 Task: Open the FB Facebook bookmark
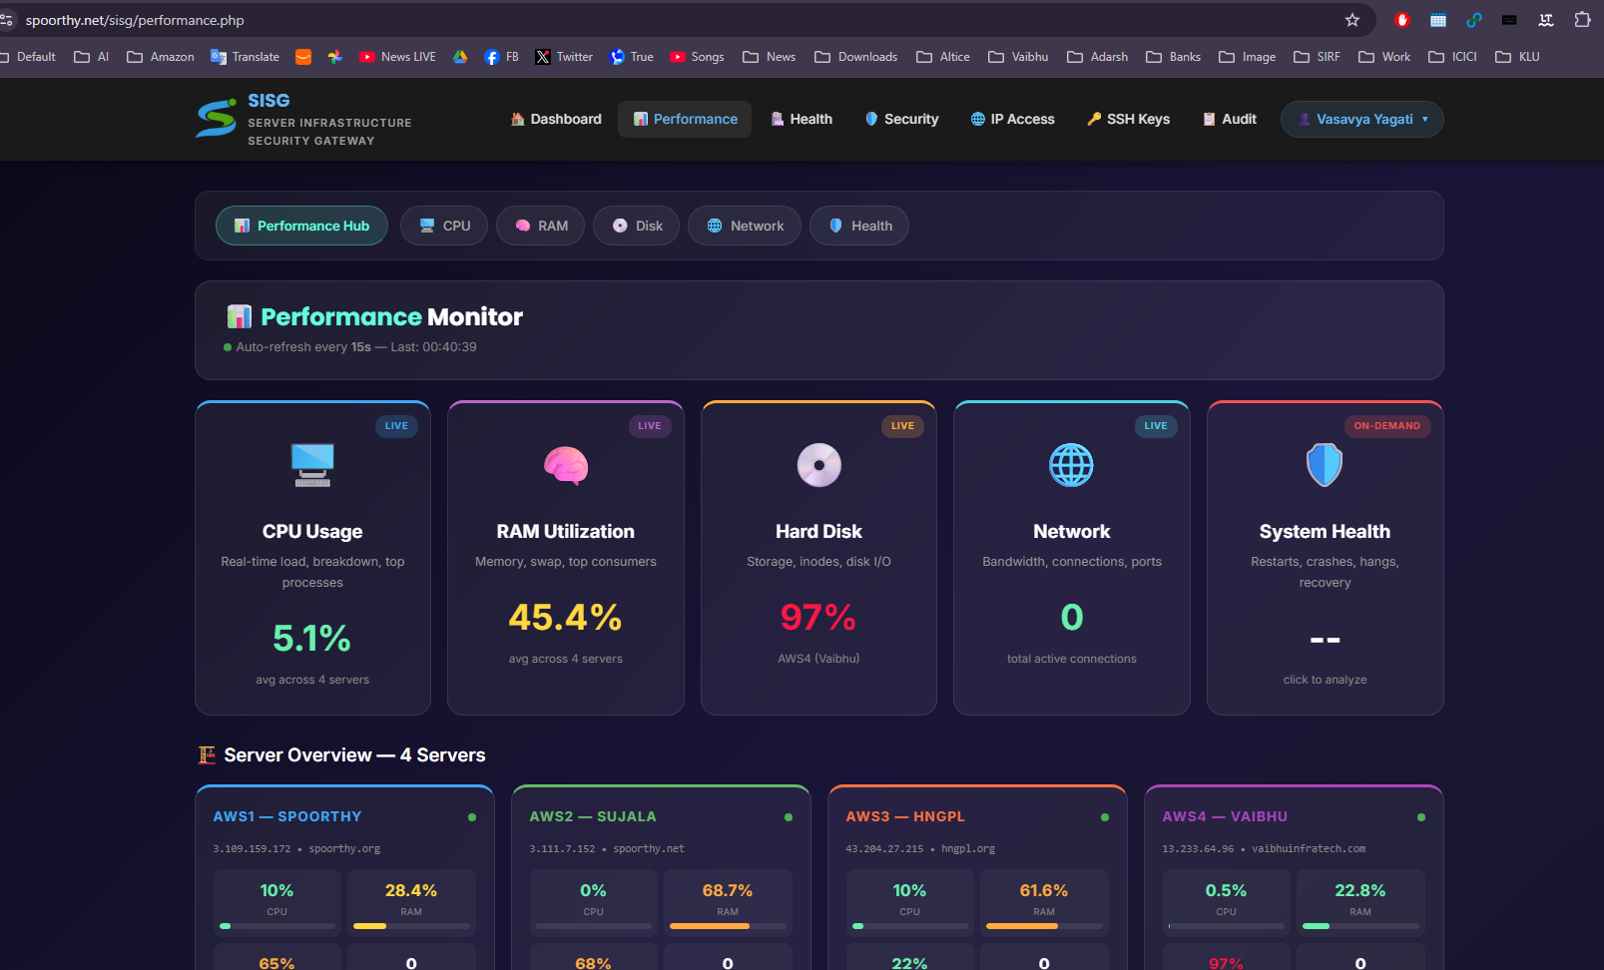501,57
